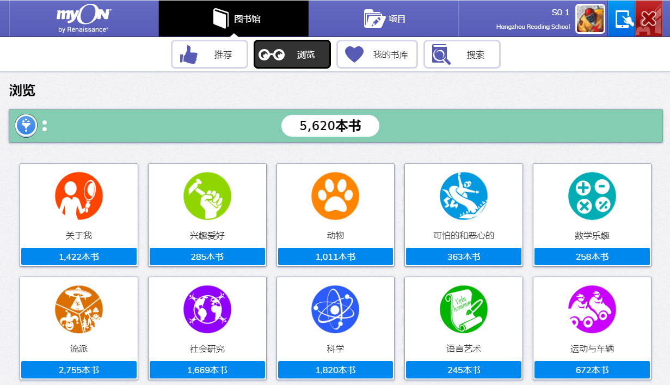Click the 5,620本书 total count pill
This screenshot has width=670, height=385.
[330, 126]
